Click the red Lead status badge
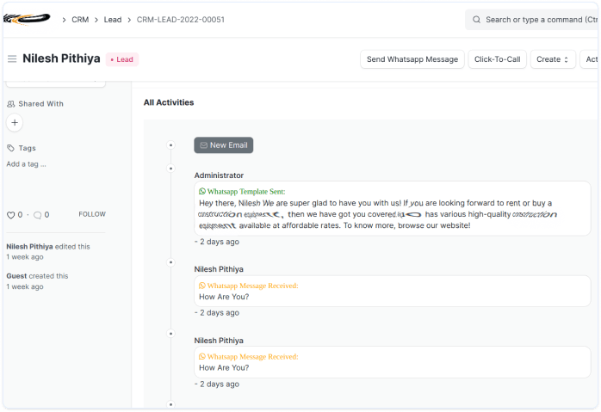The width and height of the screenshot is (601, 412). point(122,59)
